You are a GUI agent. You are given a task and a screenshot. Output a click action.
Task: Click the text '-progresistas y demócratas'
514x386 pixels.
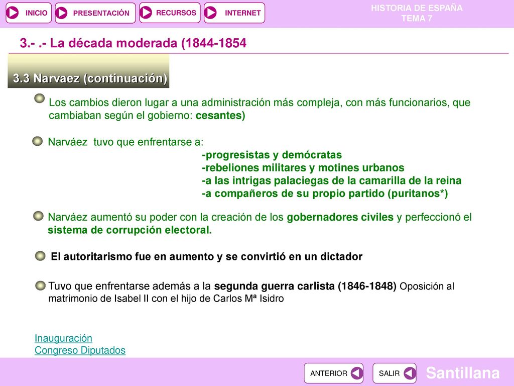(x=272, y=155)
